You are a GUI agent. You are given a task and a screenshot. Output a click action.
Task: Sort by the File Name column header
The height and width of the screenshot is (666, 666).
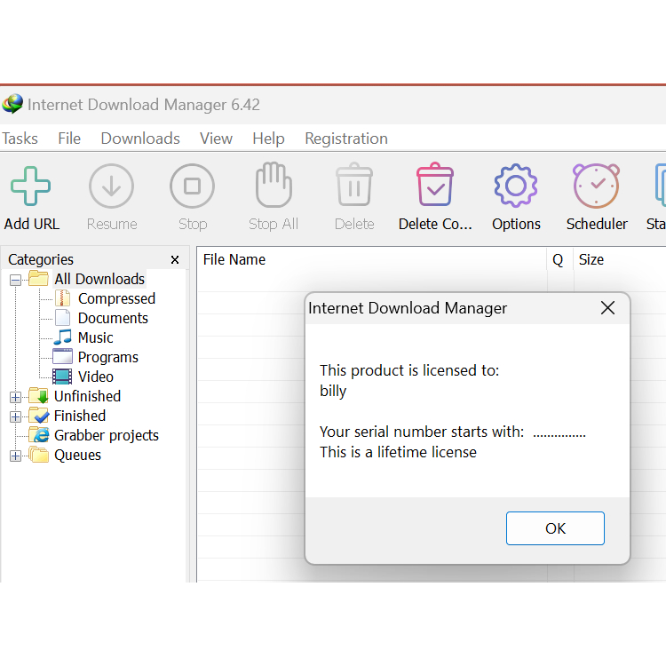click(x=234, y=260)
